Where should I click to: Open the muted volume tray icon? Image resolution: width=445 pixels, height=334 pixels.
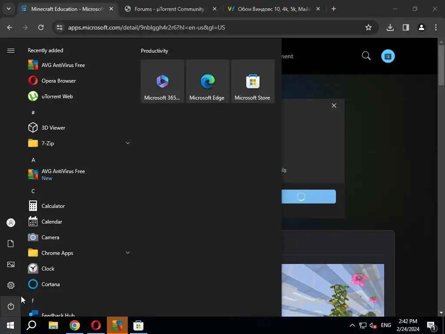pos(373,325)
